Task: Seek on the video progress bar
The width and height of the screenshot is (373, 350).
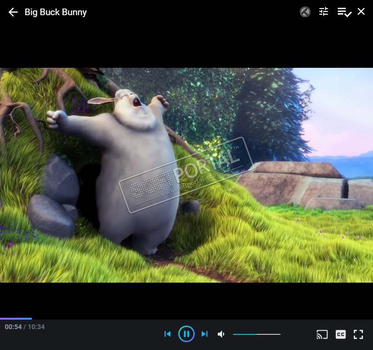Action: coord(186,319)
